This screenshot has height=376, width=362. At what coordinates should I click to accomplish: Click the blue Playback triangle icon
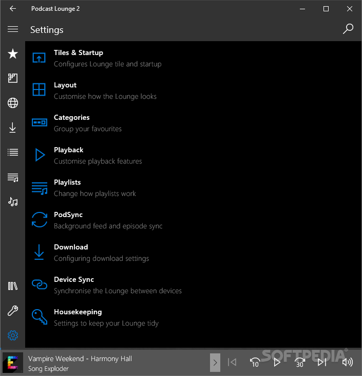click(x=40, y=155)
